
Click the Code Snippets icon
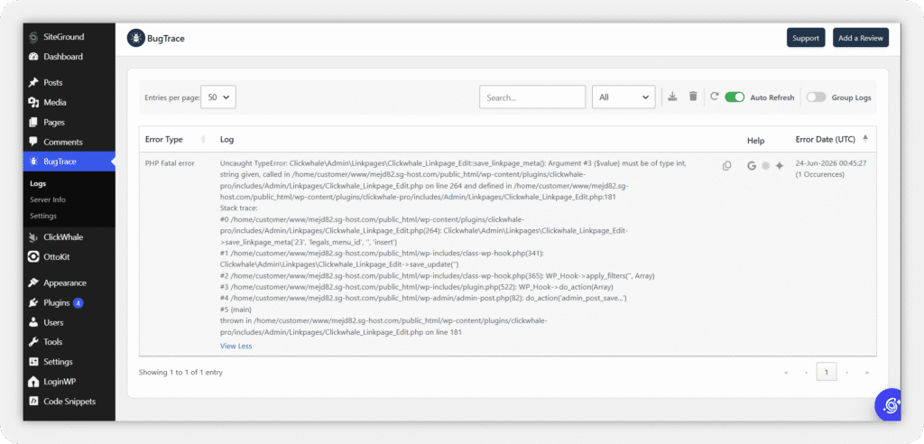coord(33,402)
